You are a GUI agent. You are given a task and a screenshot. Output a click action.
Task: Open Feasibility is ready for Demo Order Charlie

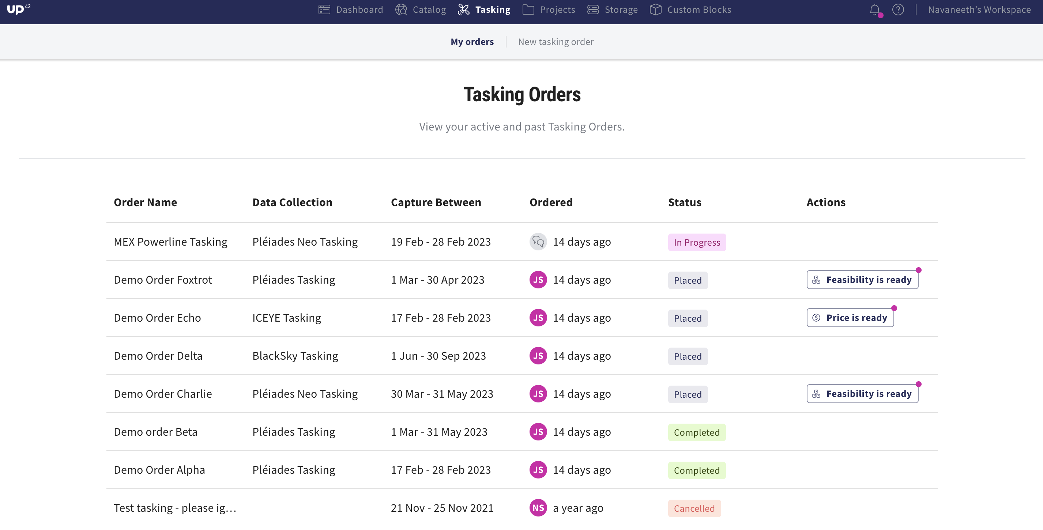862,394
